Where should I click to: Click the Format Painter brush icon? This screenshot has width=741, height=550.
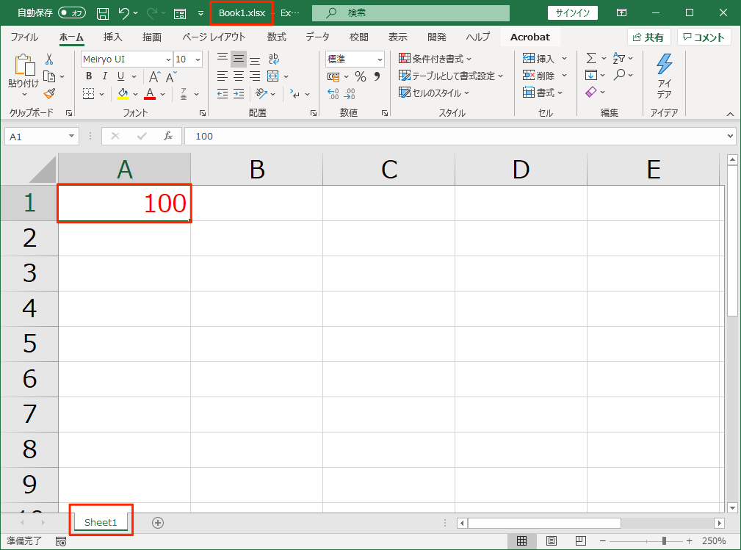coord(49,93)
